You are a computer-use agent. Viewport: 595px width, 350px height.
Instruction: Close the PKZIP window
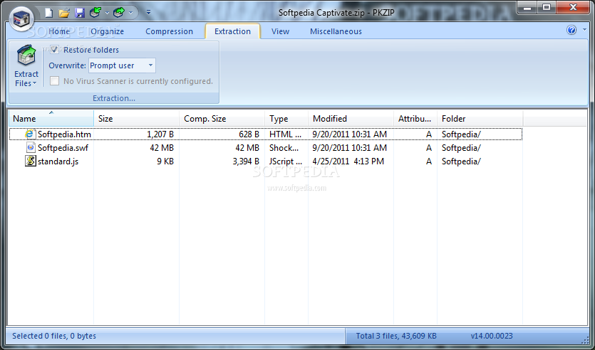coord(573,7)
